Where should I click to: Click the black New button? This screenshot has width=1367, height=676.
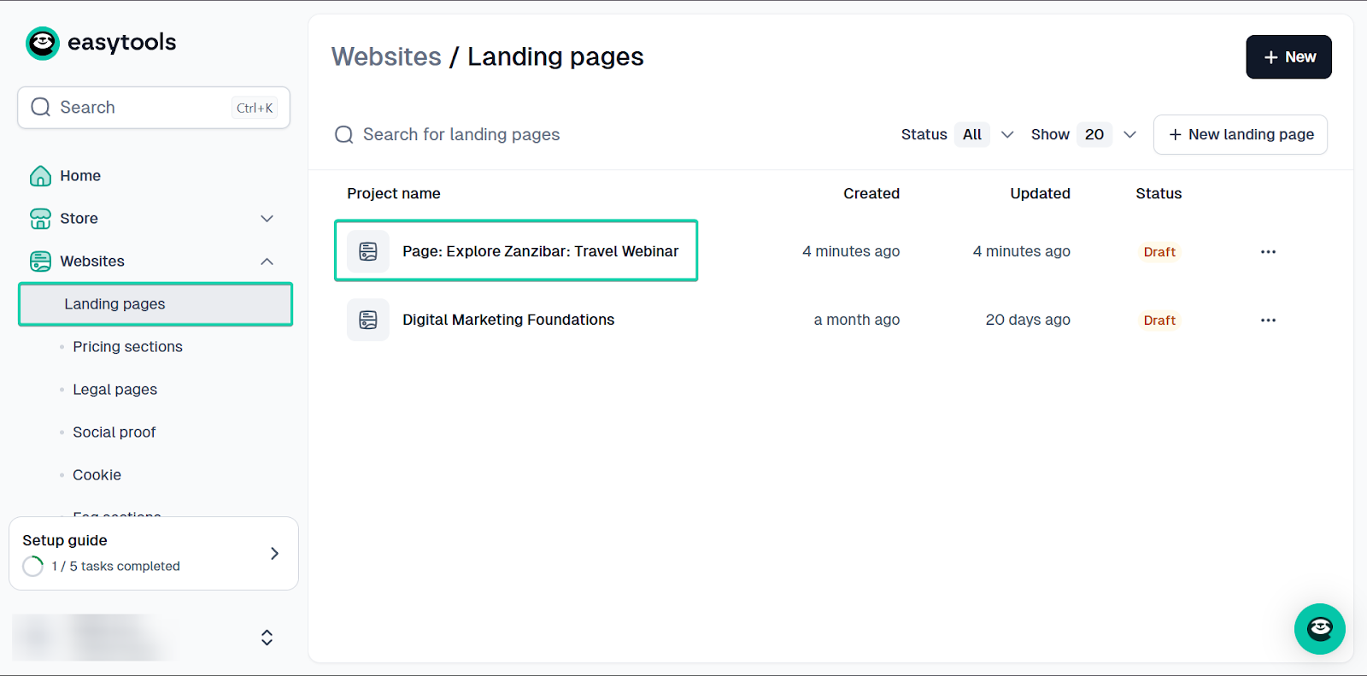coord(1288,57)
